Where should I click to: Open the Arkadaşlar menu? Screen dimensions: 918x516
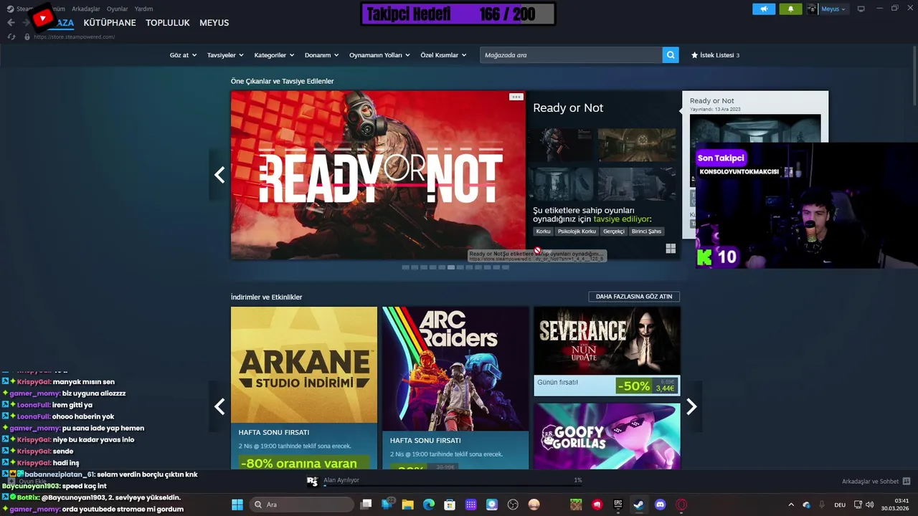pos(86,9)
